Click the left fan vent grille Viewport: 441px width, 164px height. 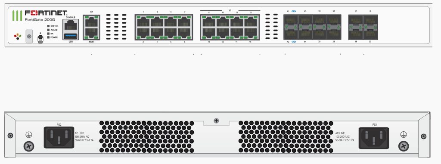pos(146,137)
